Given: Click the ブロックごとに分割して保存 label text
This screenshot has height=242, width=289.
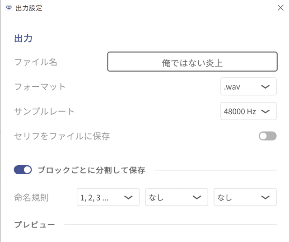Looking at the screenshot, I should (x=92, y=170).
